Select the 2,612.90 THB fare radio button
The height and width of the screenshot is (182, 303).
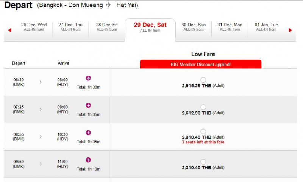[x=203, y=107]
